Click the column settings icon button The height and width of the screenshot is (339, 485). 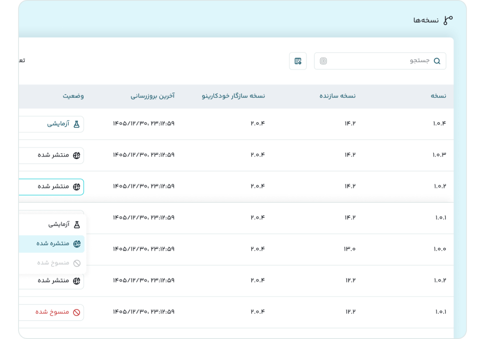click(298, 61)
